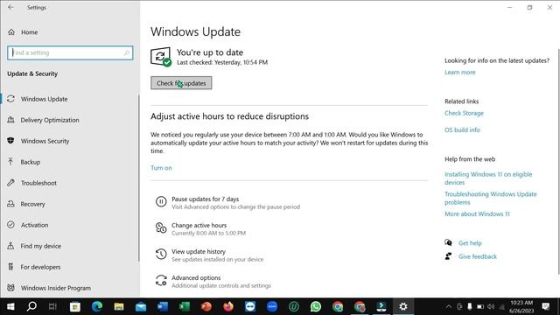The width and height of the screenshot is (560, 315).
Task: Open the taskbar clock and date
Action: (x=521, y=306)
